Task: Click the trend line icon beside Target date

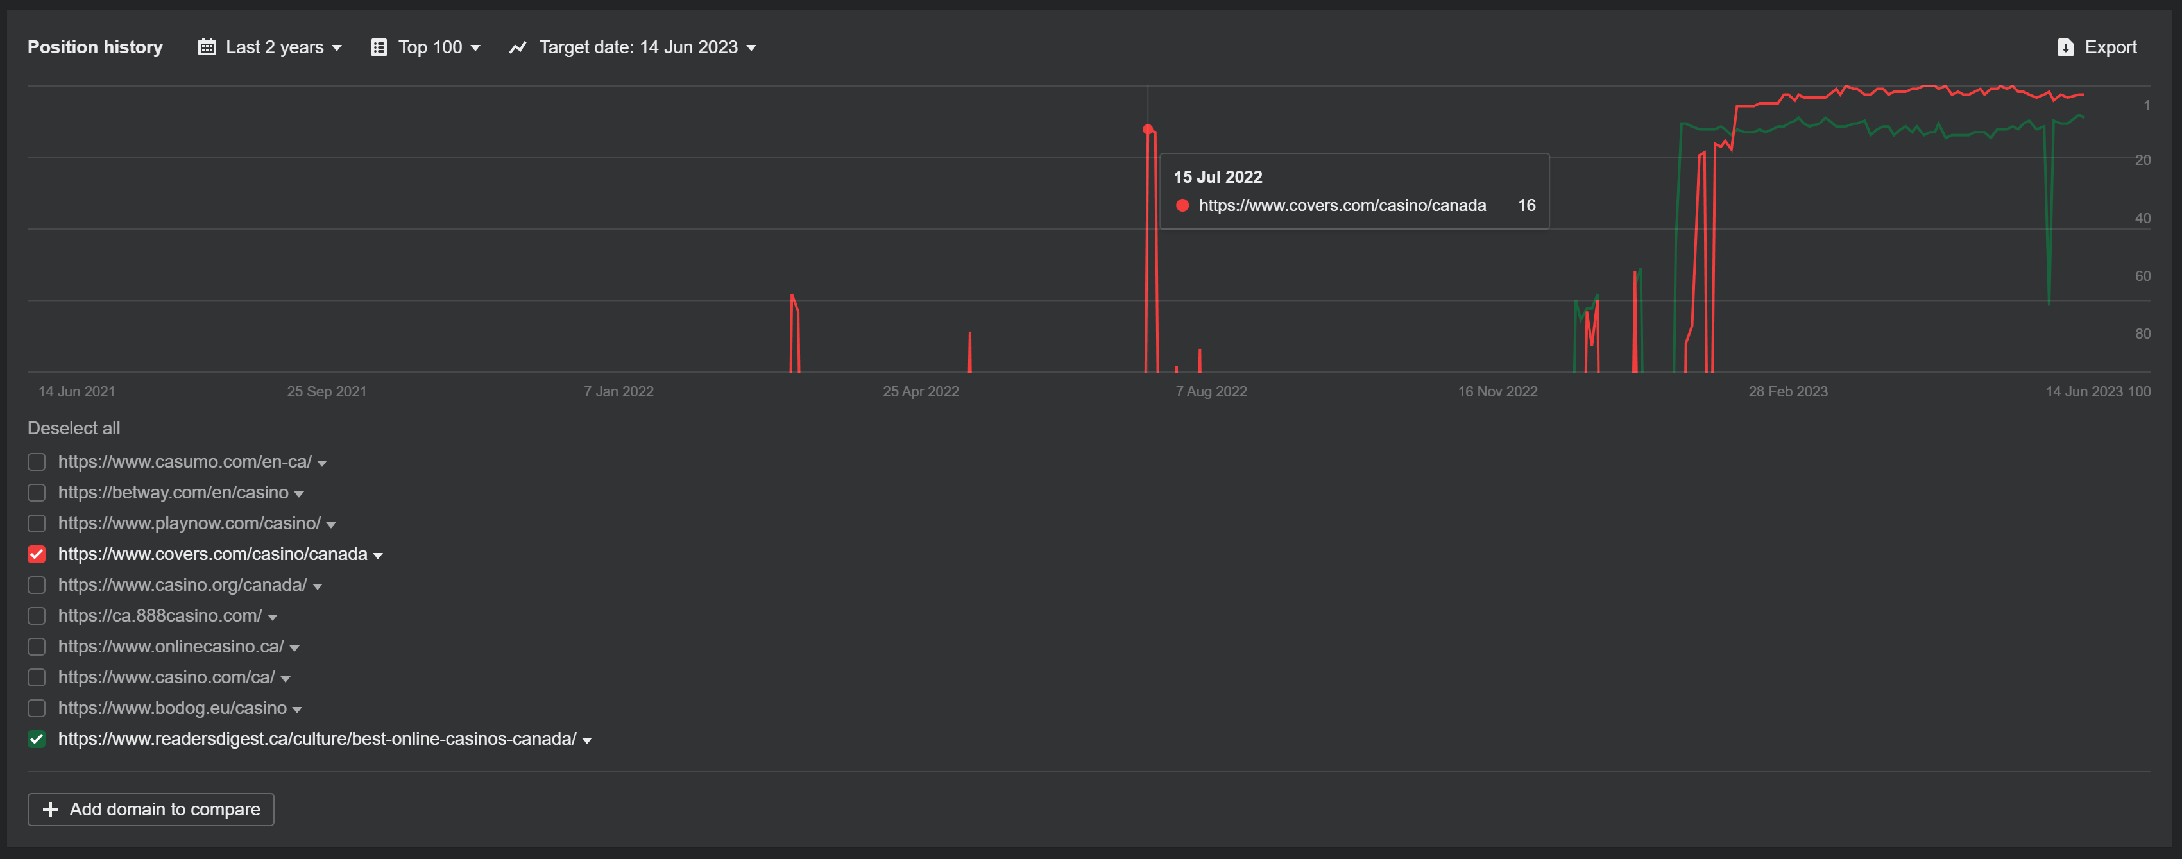Action: (x=518, y=47)
